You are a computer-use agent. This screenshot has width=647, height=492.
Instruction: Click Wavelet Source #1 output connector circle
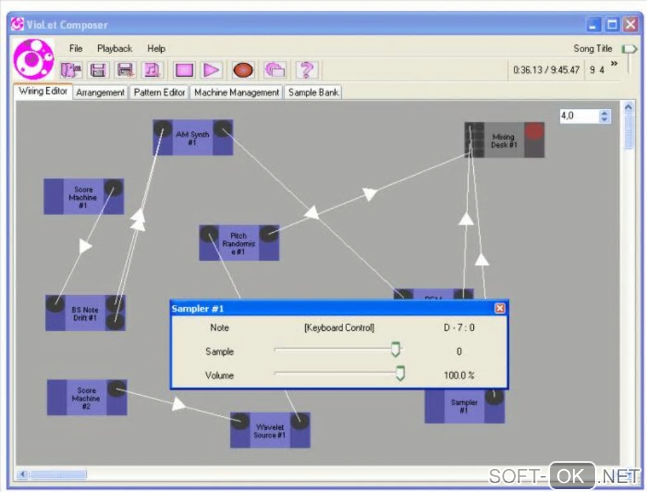click(300, 422)
